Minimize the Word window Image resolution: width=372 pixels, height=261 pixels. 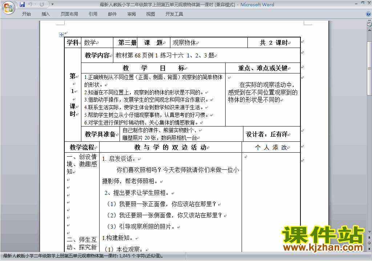click(x=356, y=4)
